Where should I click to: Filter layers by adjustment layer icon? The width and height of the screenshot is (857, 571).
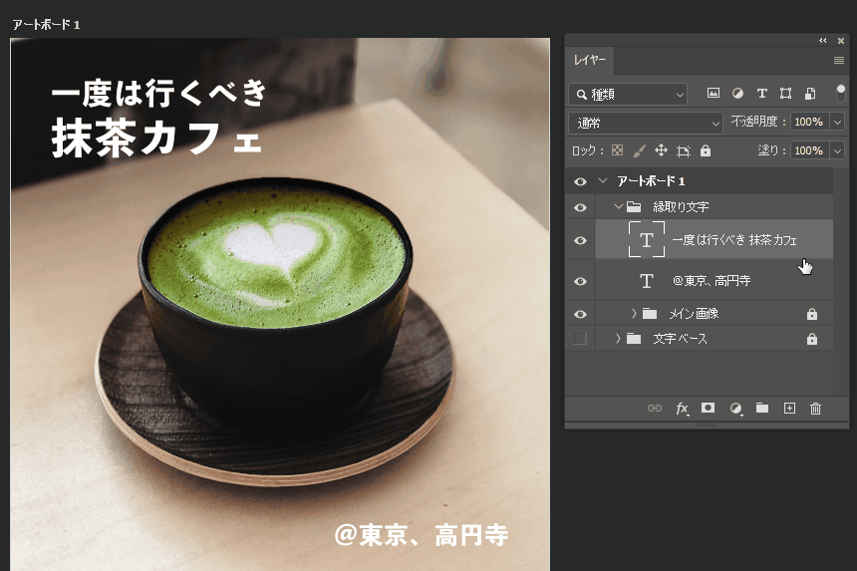click(737, 94)
